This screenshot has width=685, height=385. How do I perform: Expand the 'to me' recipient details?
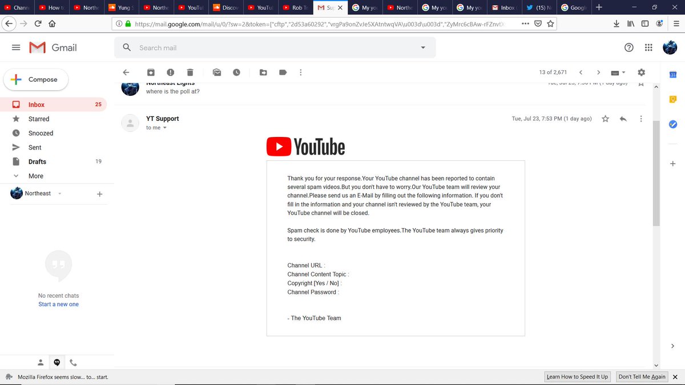(165, 128)
